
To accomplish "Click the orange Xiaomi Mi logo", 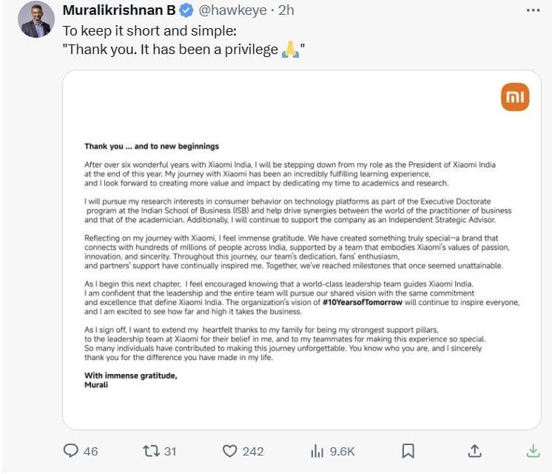I will tap(515, 97).
